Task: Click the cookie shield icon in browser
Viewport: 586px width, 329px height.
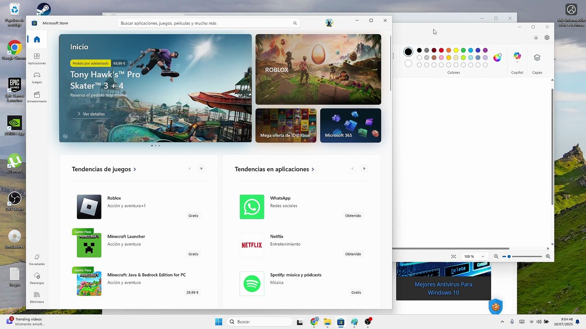Action: click(495, 307)
